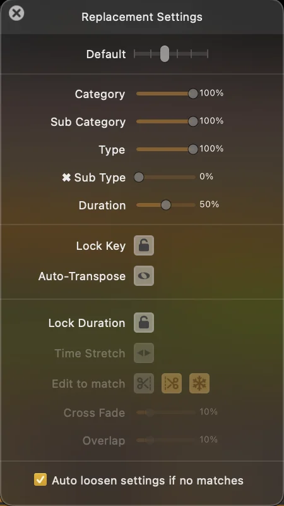Viewport: 284px width, 506px height.
Task: Click the X mark beside Sub Type
Action: tap(66, 178)
